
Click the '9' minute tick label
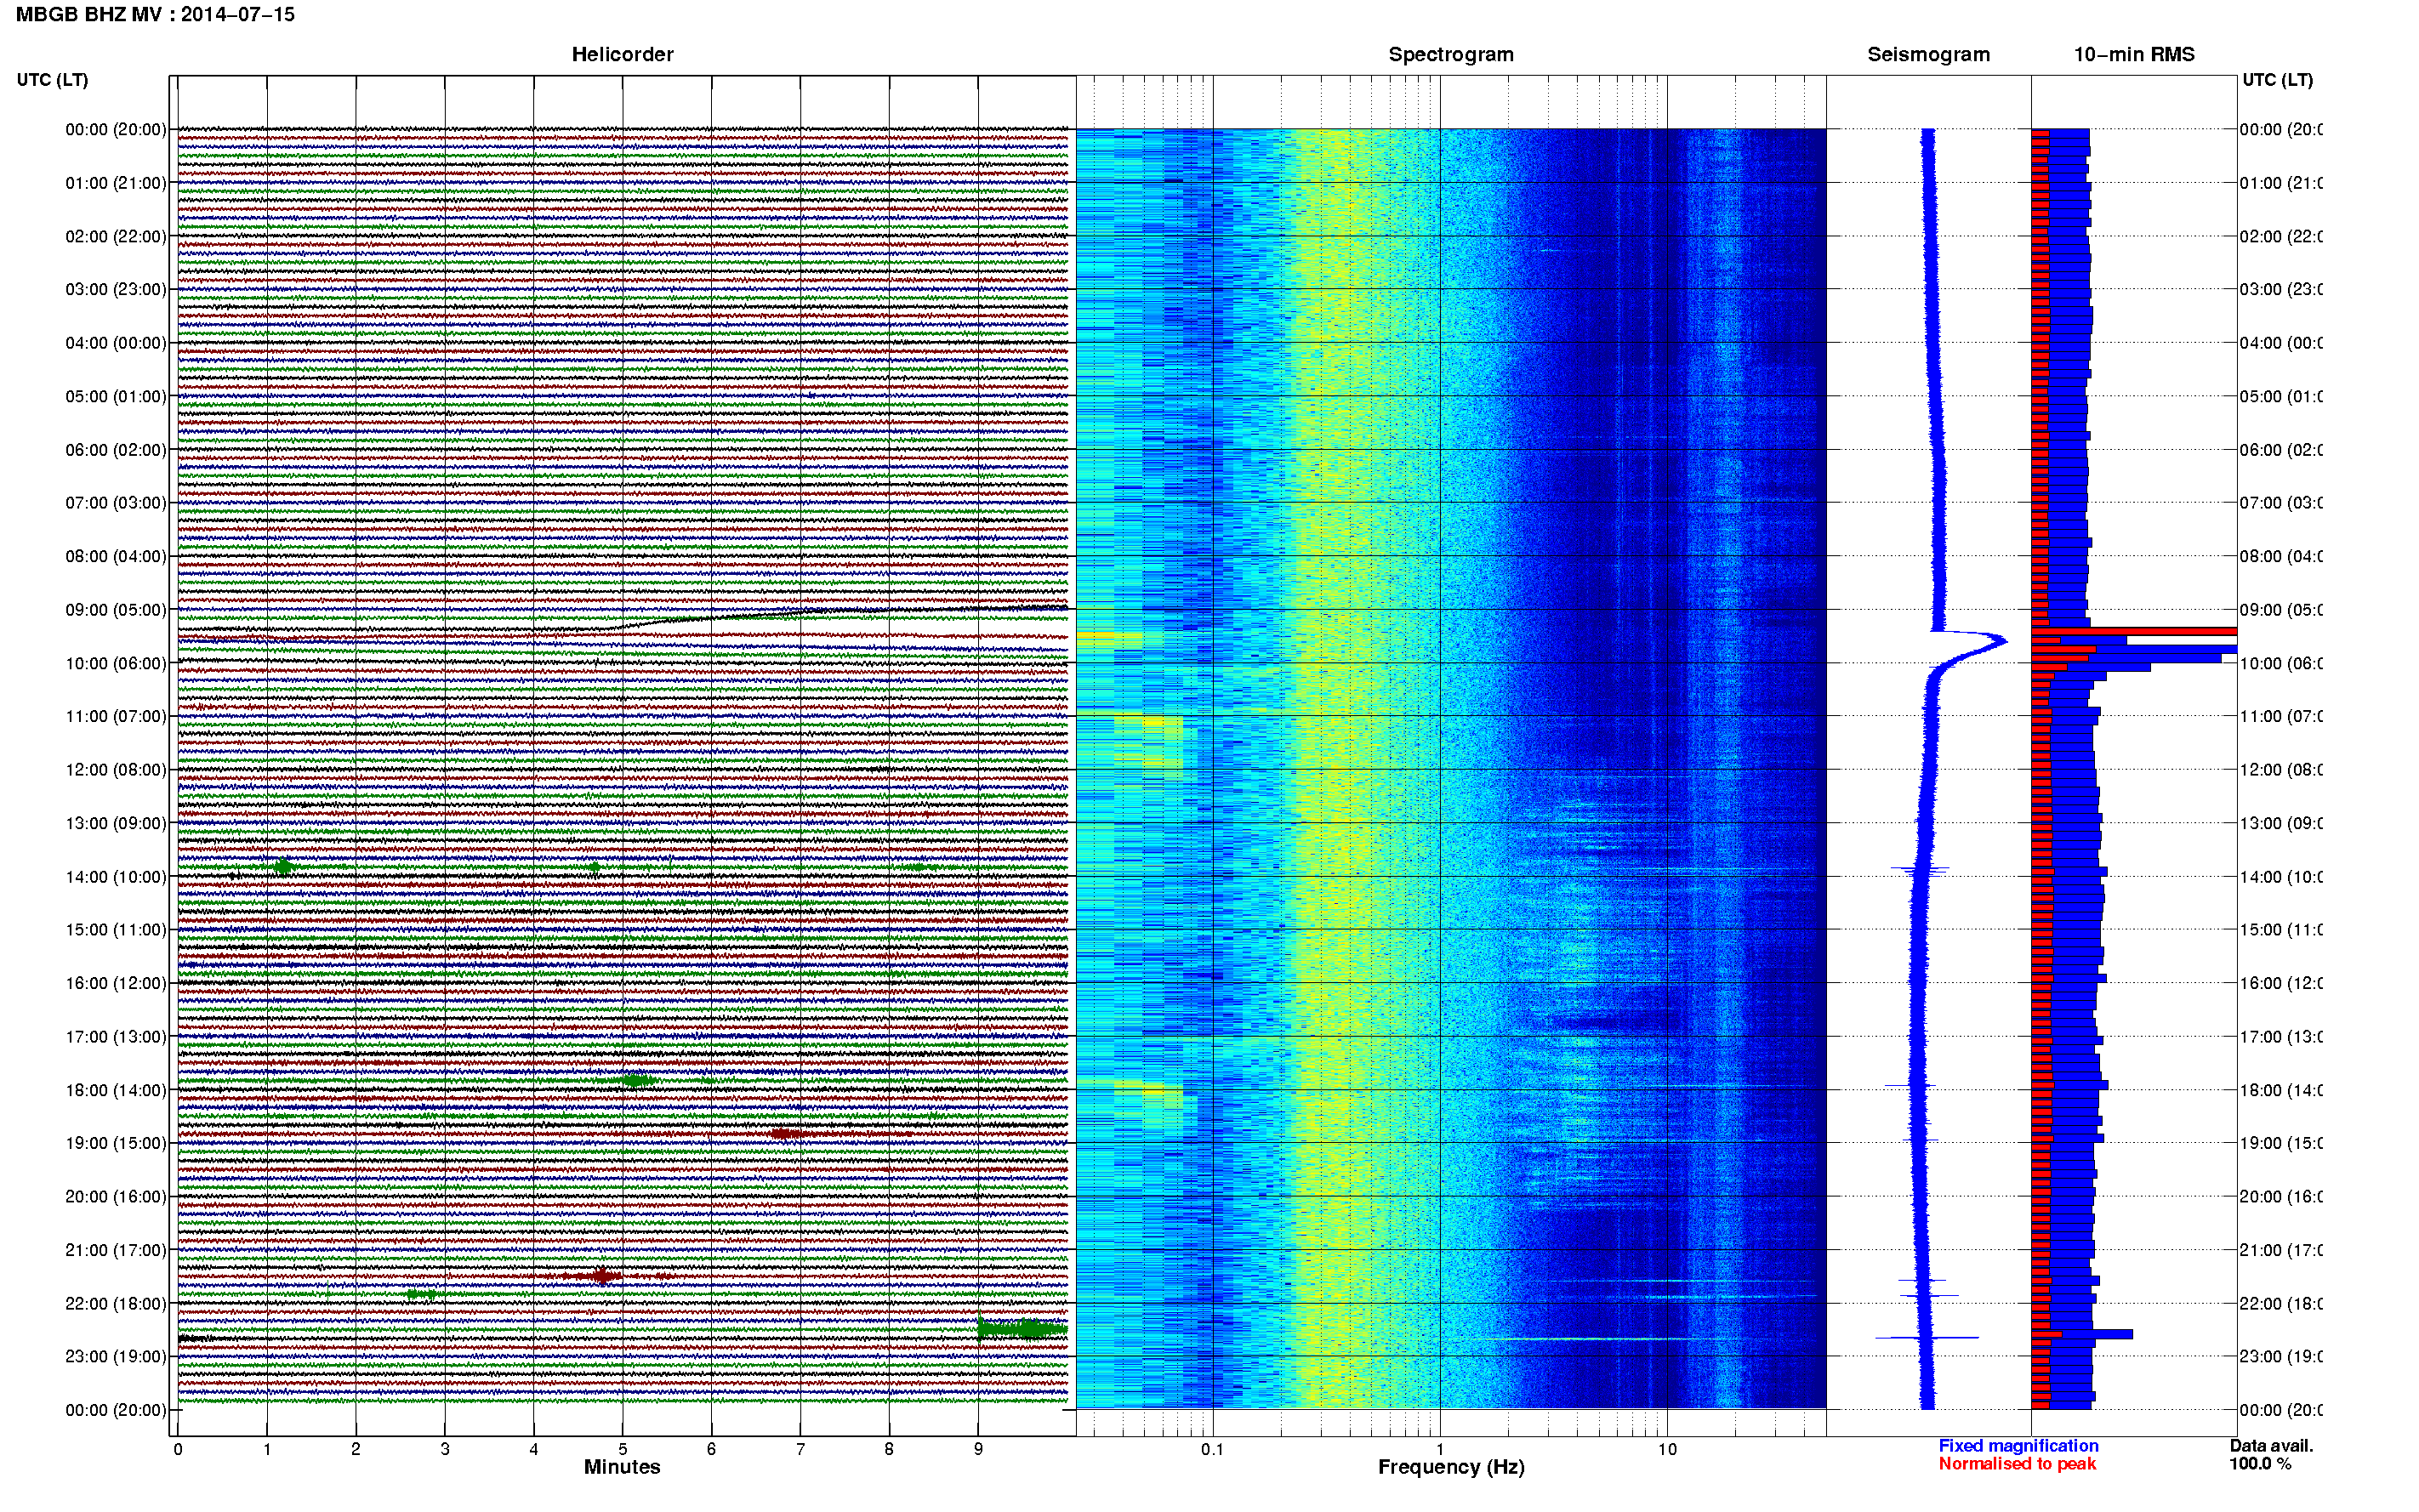[x=978, y=1449]
